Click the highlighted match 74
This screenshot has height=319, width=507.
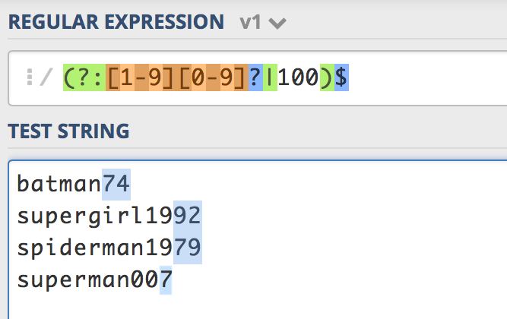click(116, 183)
